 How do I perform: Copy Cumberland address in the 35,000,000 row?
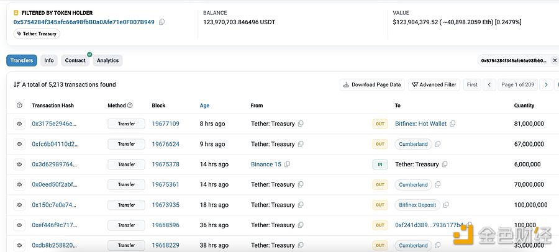[437, 246]
